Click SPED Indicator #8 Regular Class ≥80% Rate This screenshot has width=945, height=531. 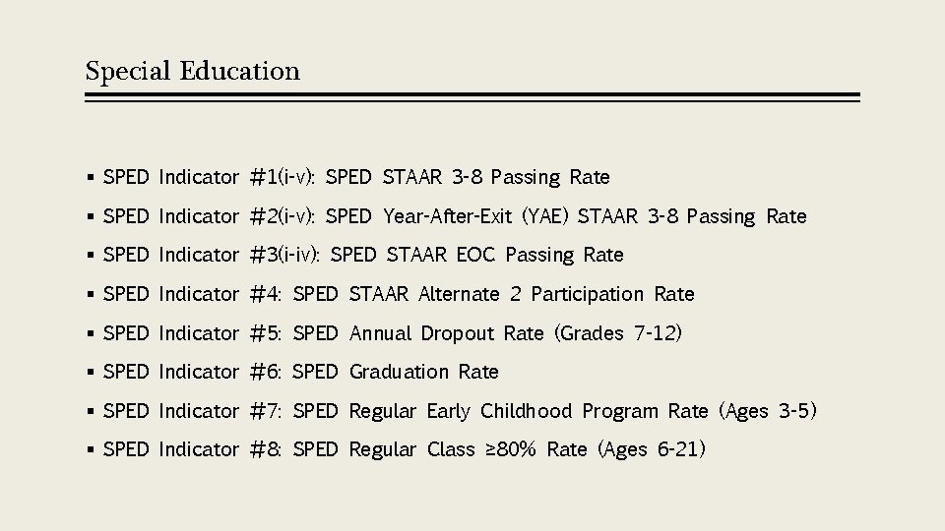(x=405, y=449)
